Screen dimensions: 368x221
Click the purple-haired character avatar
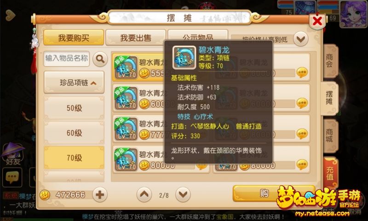[x=353, y=14]
